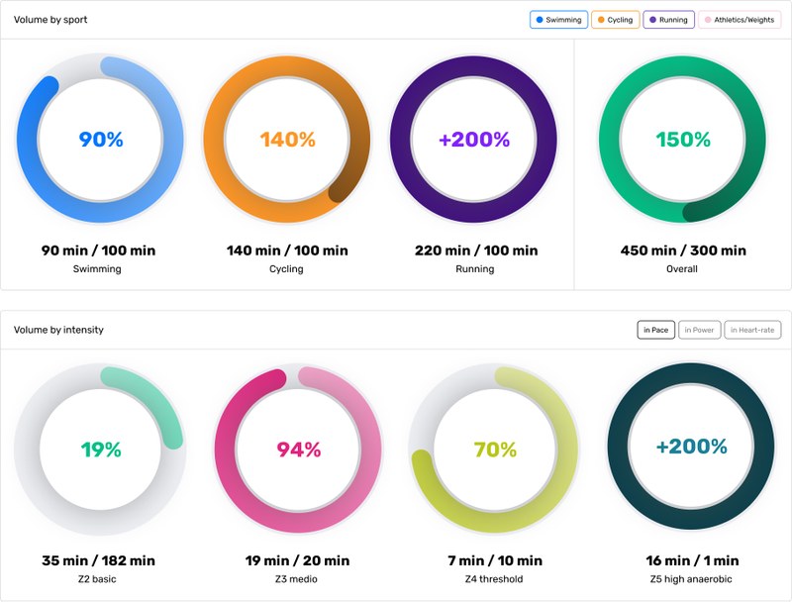
Task: Switch to the in Power view
Action: pos(699,330)
